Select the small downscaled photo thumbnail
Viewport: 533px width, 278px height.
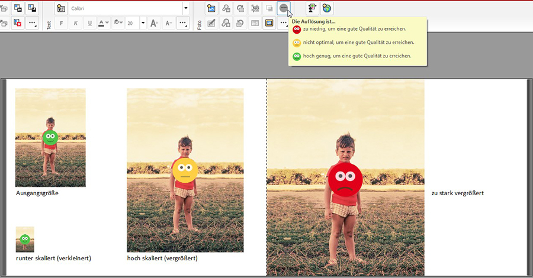(x=24, y=239)
